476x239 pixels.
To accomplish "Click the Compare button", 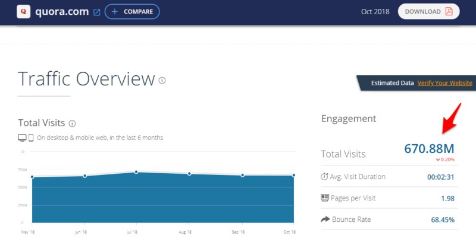I will [x=132, y=11].
